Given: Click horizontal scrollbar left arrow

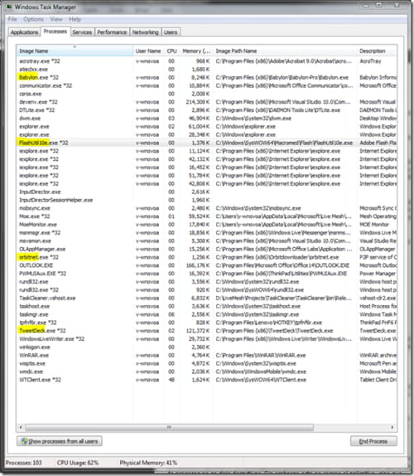Looking at the screenshot, I should coord(21,427).
